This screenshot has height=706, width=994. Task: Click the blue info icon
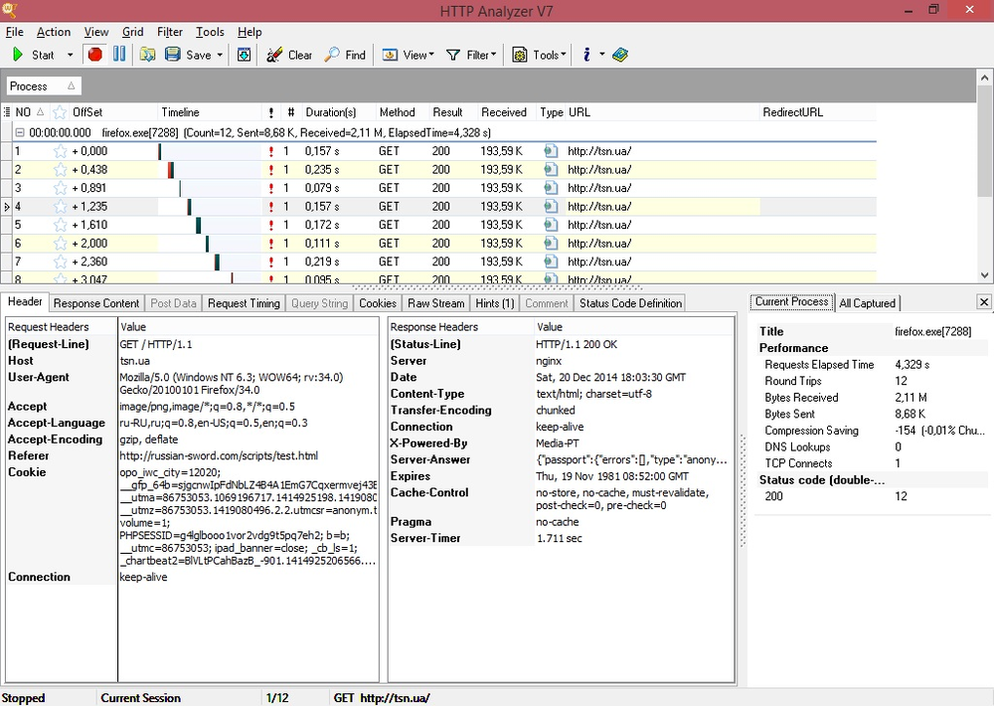click(x=587, y=55)
